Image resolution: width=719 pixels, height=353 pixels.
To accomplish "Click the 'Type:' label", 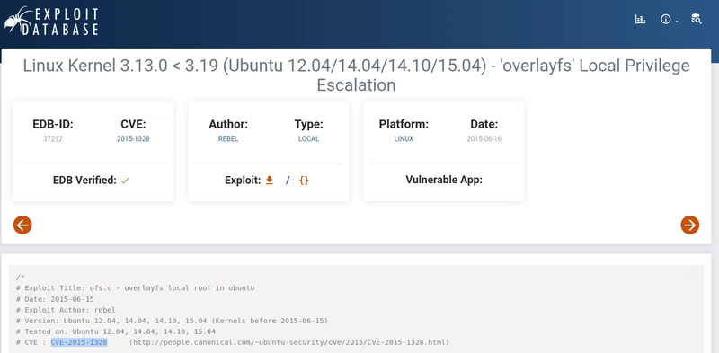I will [x=308, y=124].
